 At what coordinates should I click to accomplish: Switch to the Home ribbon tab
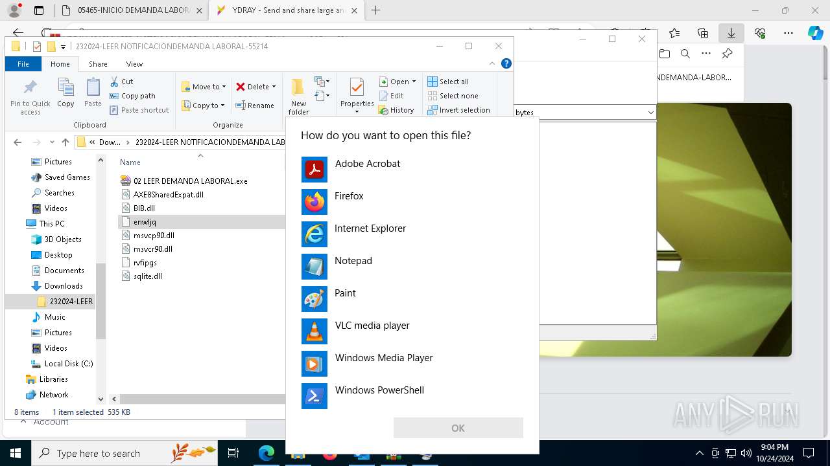pos(60,64)
